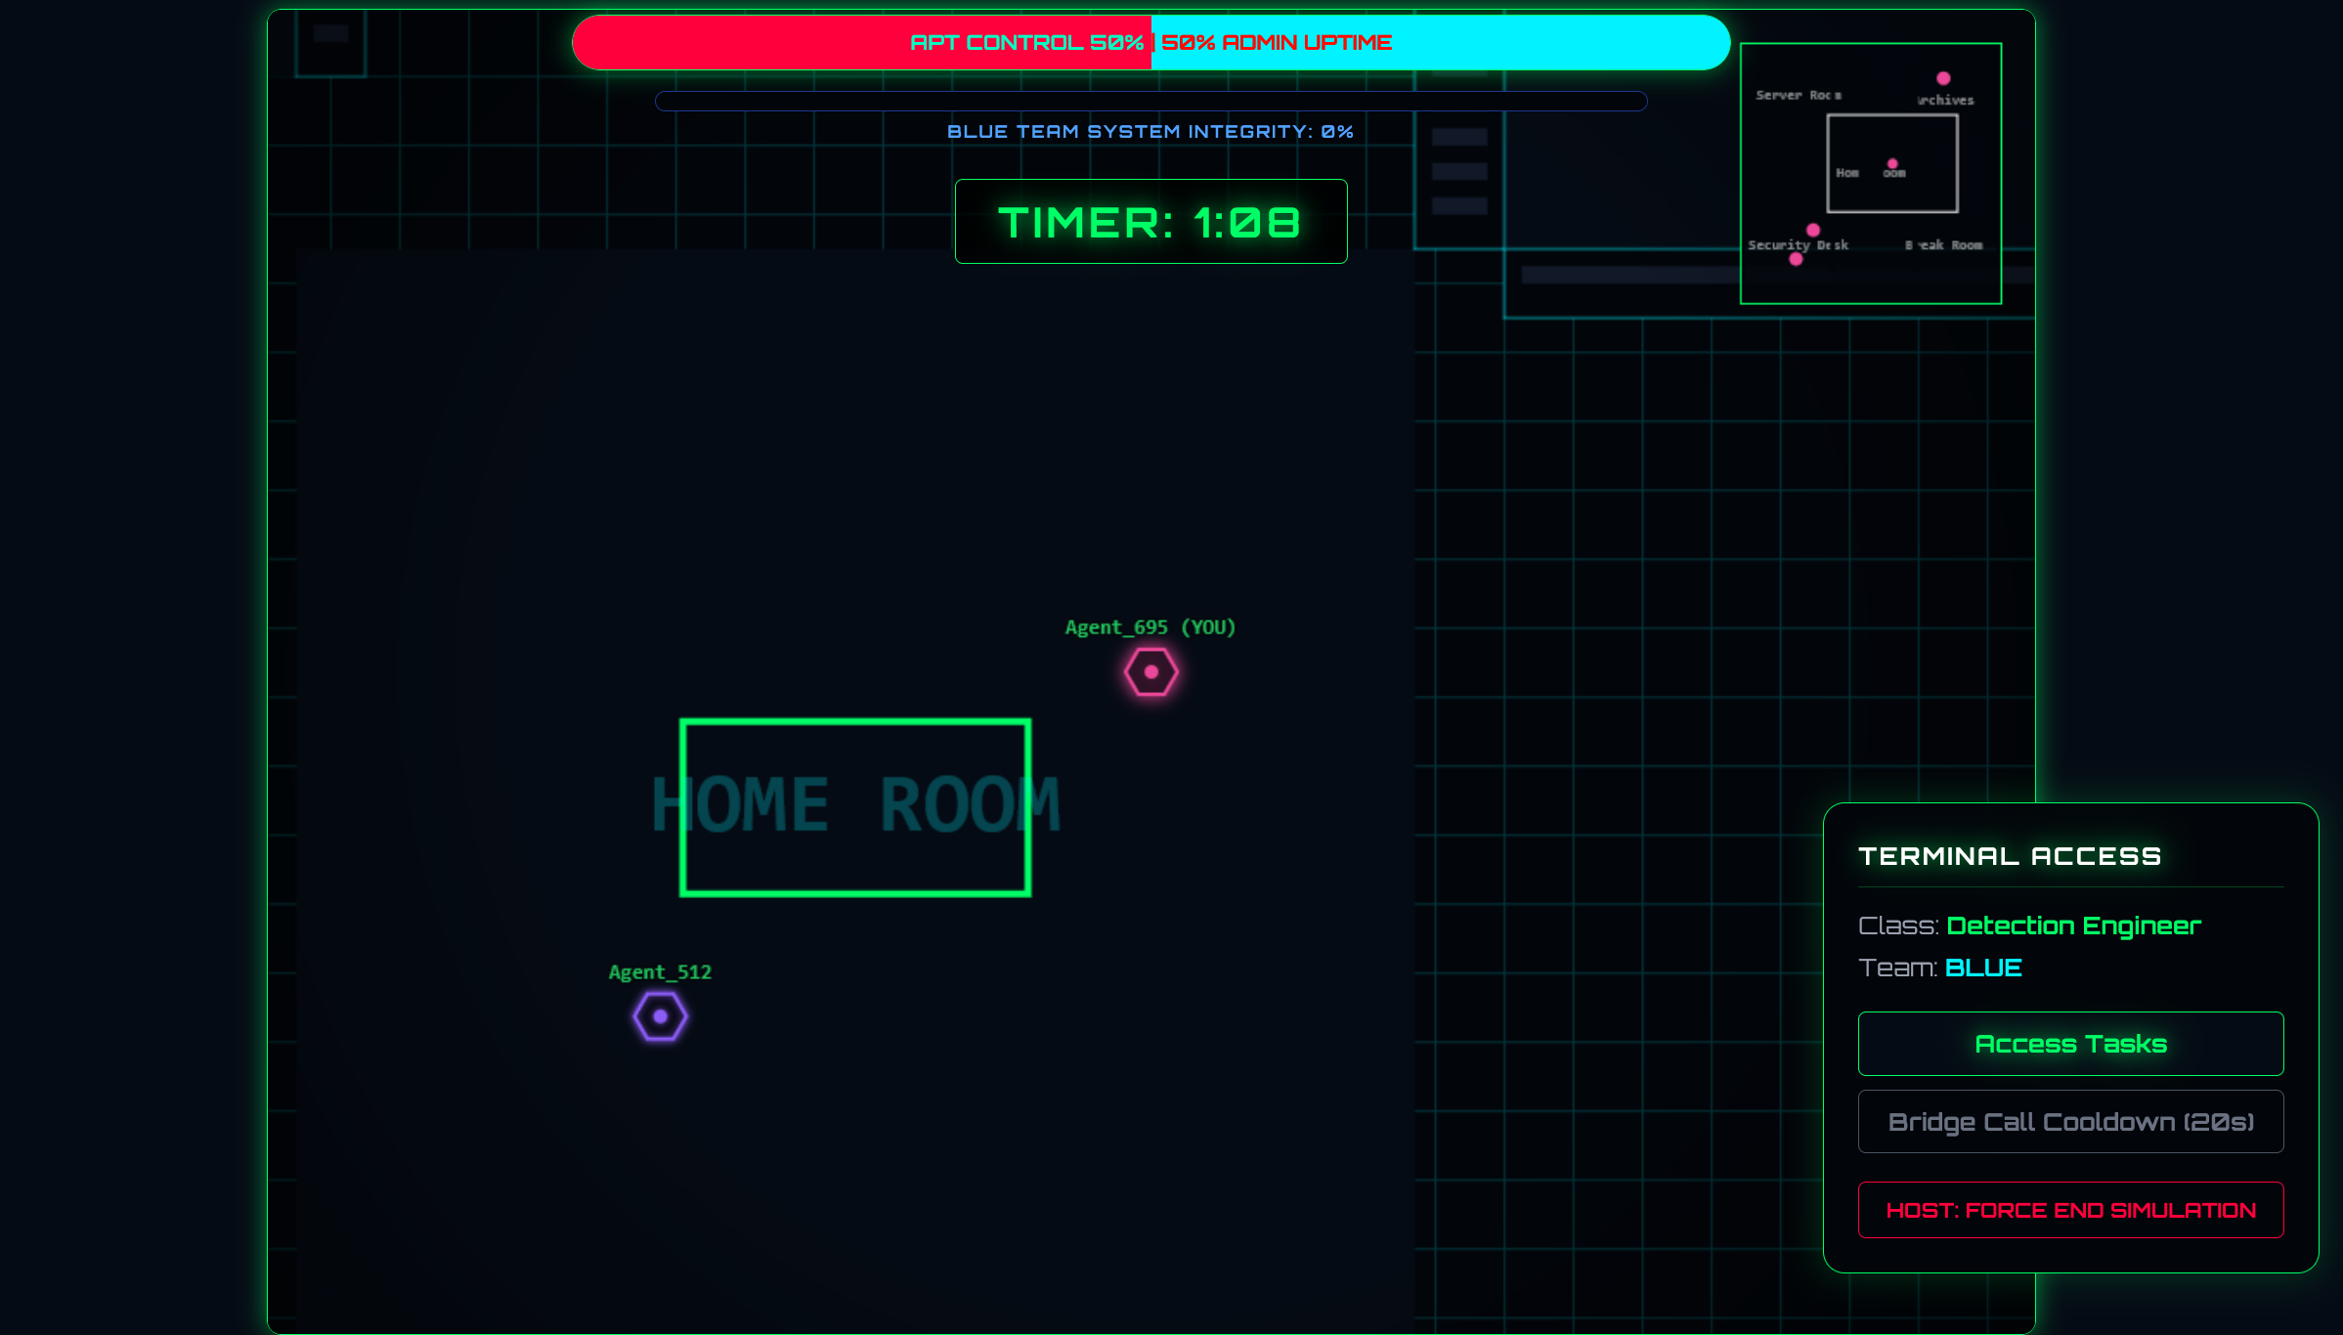Screen dimensions: 2343x1335
Task: Click the Blue Team system integrity bar
Action: pyautogui.click(x=1150, y=102)
